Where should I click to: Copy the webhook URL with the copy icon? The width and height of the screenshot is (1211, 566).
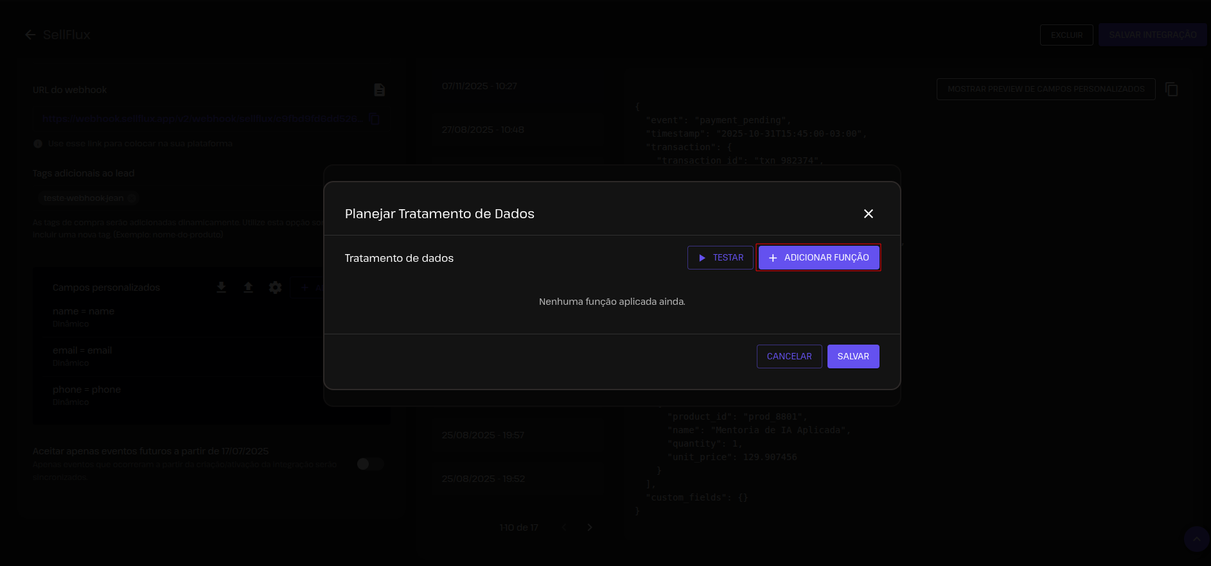375,119
